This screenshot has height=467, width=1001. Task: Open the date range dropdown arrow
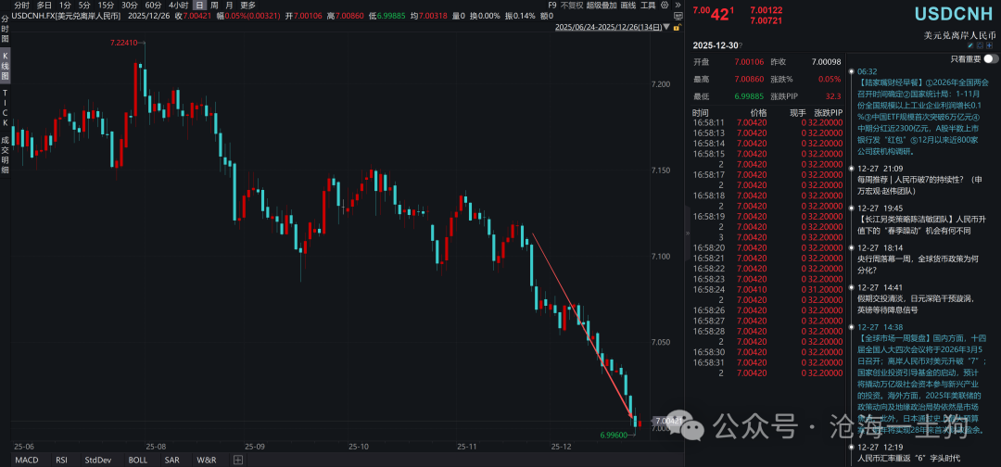point(667,27)
